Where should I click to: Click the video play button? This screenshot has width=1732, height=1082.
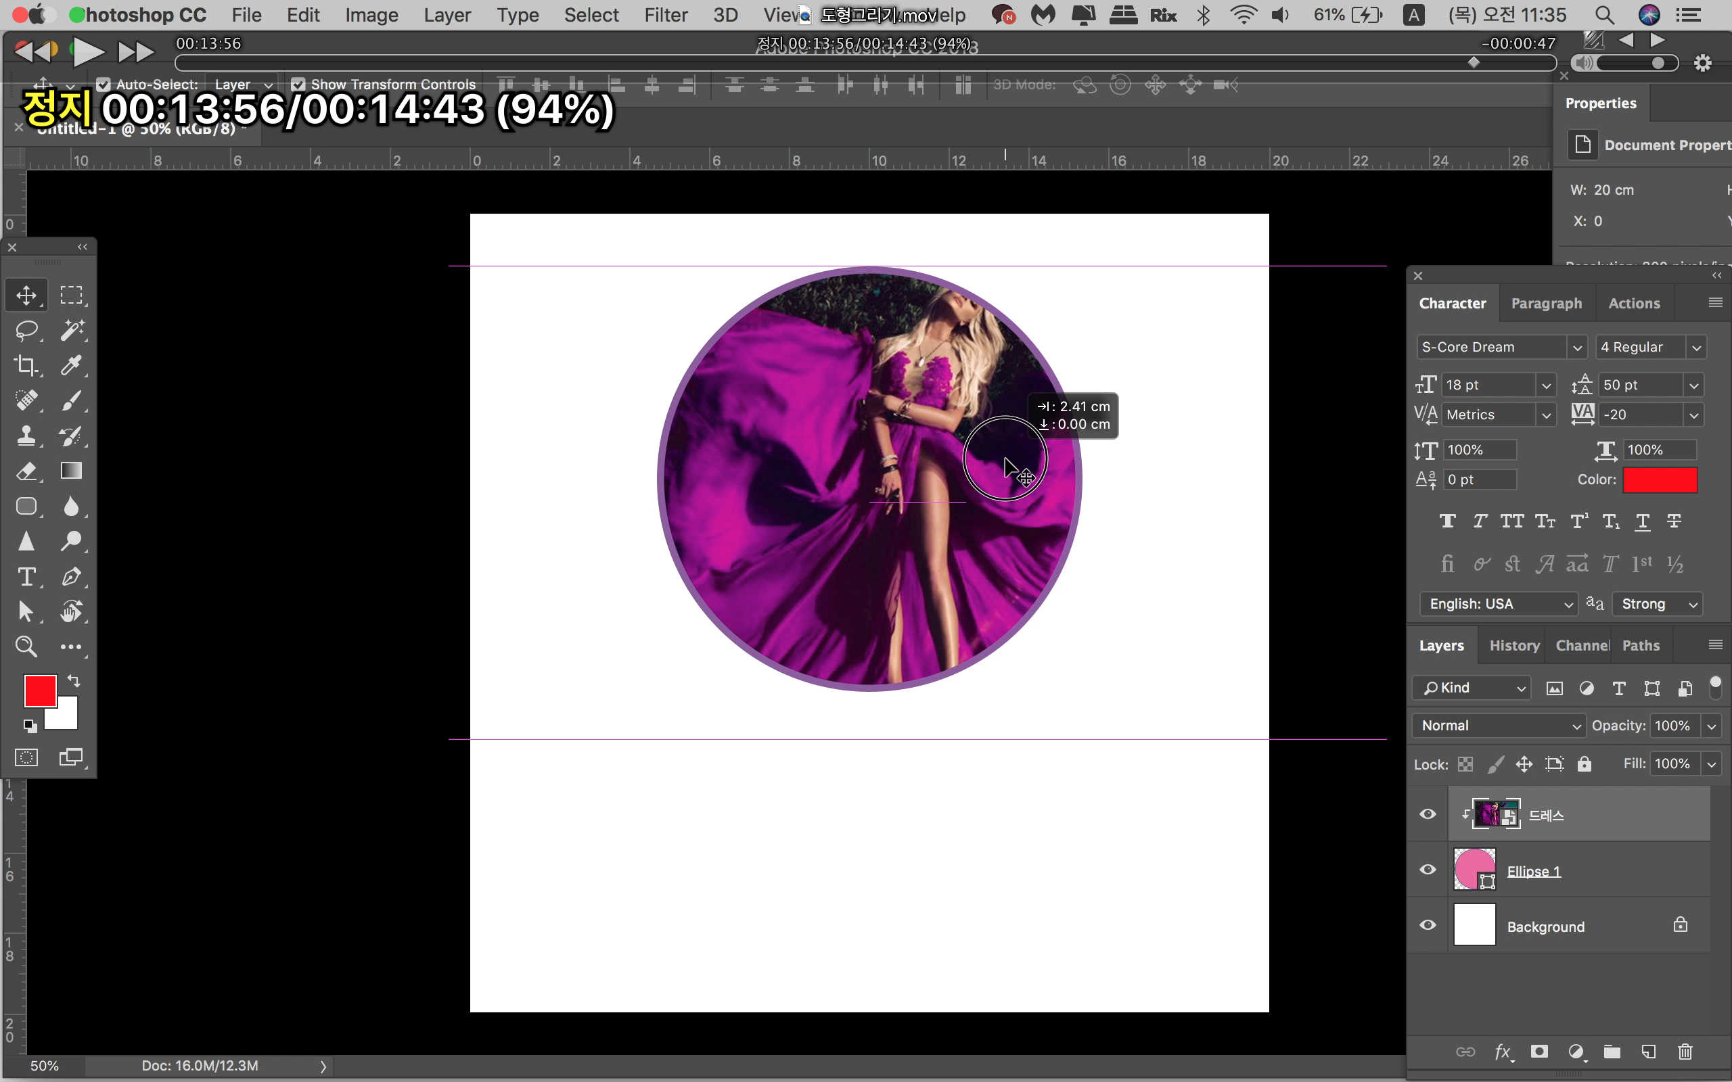click(88, 51)
